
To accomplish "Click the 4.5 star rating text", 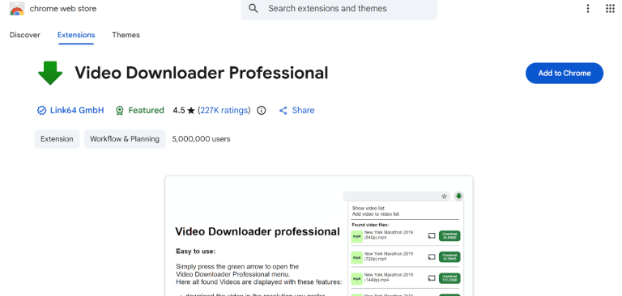I will (184, 111).
